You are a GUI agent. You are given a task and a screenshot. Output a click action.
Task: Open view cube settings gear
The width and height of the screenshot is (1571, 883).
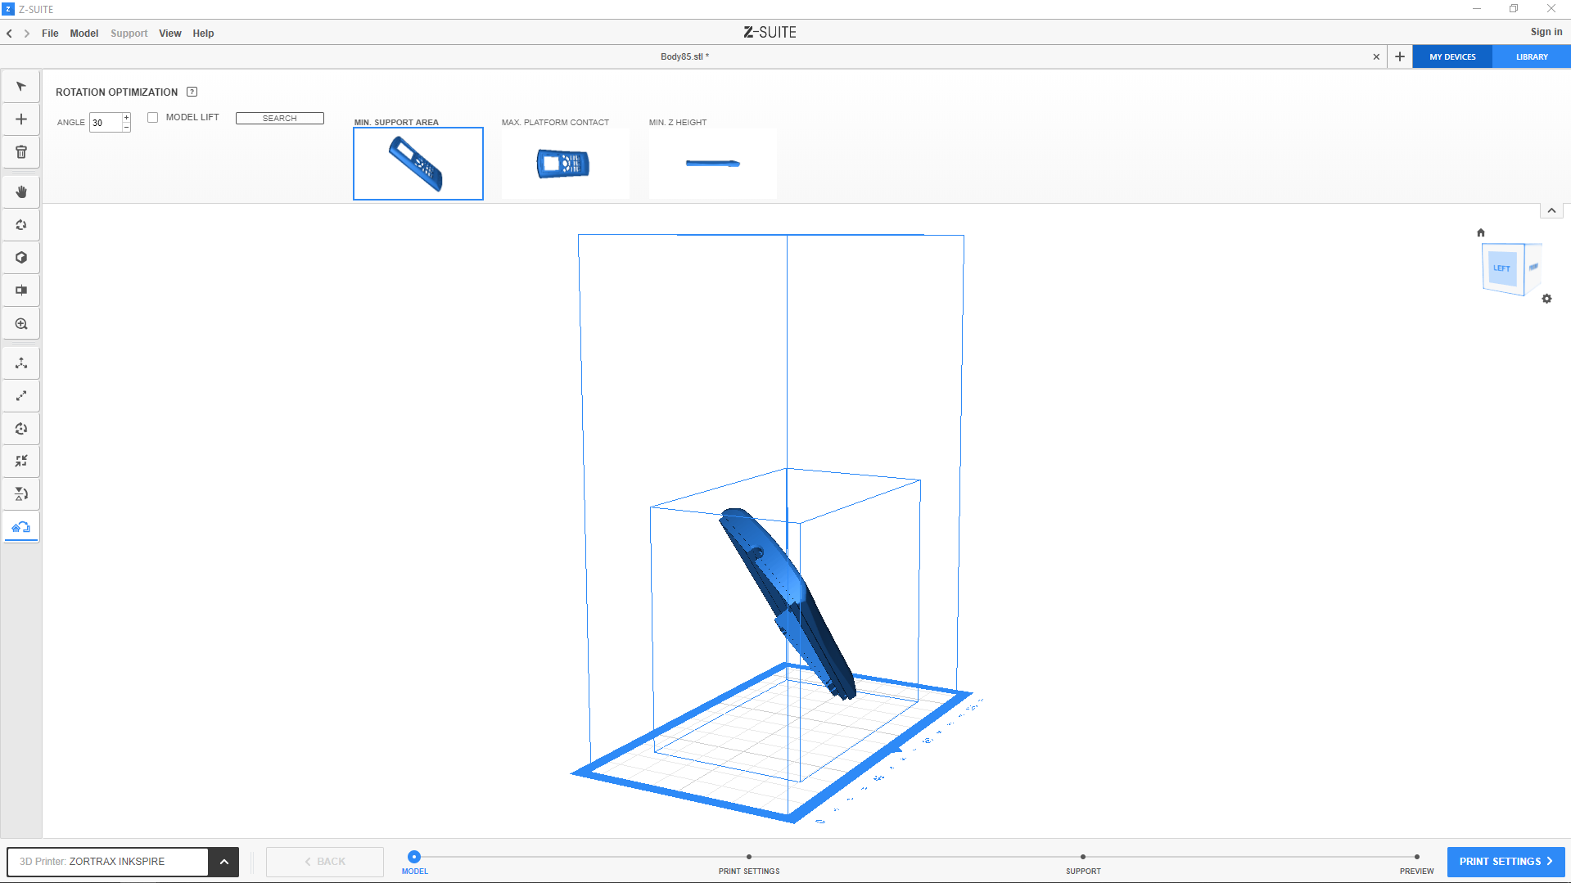pyautogui.click(x=1546, y=299)
